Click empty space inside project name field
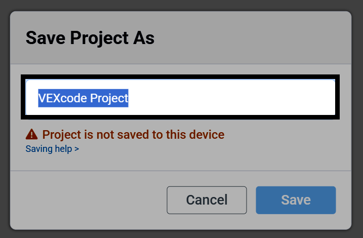The width and height of the screenshot is (363, 238). click(231, 97)
